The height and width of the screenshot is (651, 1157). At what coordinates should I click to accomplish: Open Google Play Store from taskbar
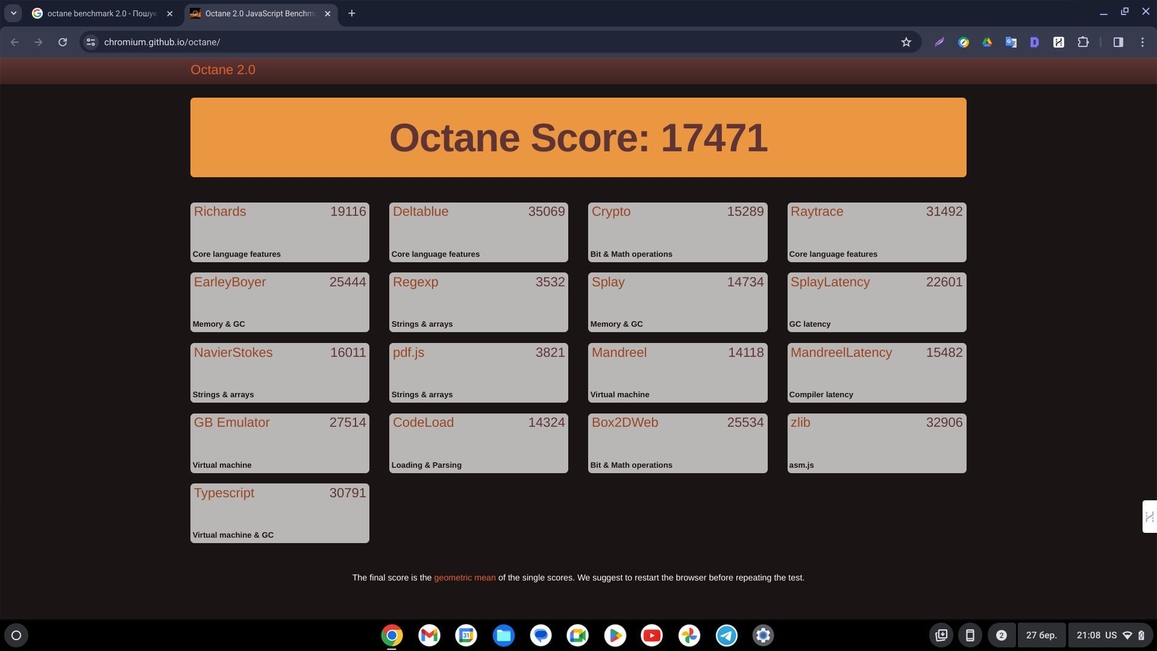[x=615, y=635]
